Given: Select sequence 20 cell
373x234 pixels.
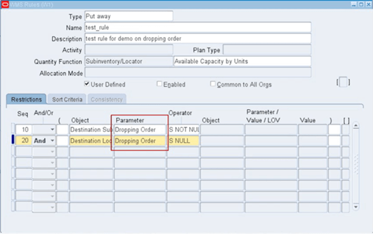Looking at the screenshot, I should pyautogui.click(x=24, y=141).
